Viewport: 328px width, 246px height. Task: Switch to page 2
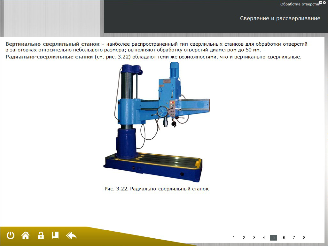[x=244, y=238]
